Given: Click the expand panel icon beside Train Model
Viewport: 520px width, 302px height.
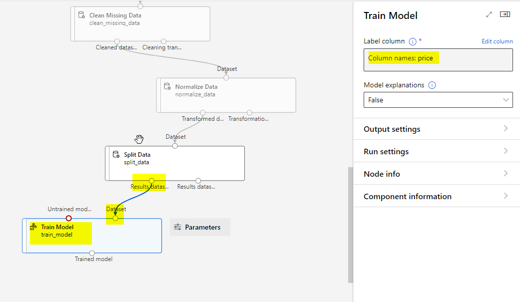Looking at the screenshot, I should tap(489, 15).
